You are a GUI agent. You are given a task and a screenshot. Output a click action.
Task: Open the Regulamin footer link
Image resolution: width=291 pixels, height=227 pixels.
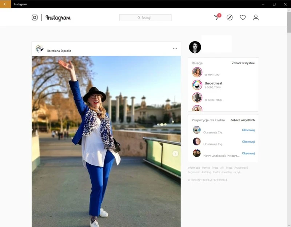coord(193,172)
